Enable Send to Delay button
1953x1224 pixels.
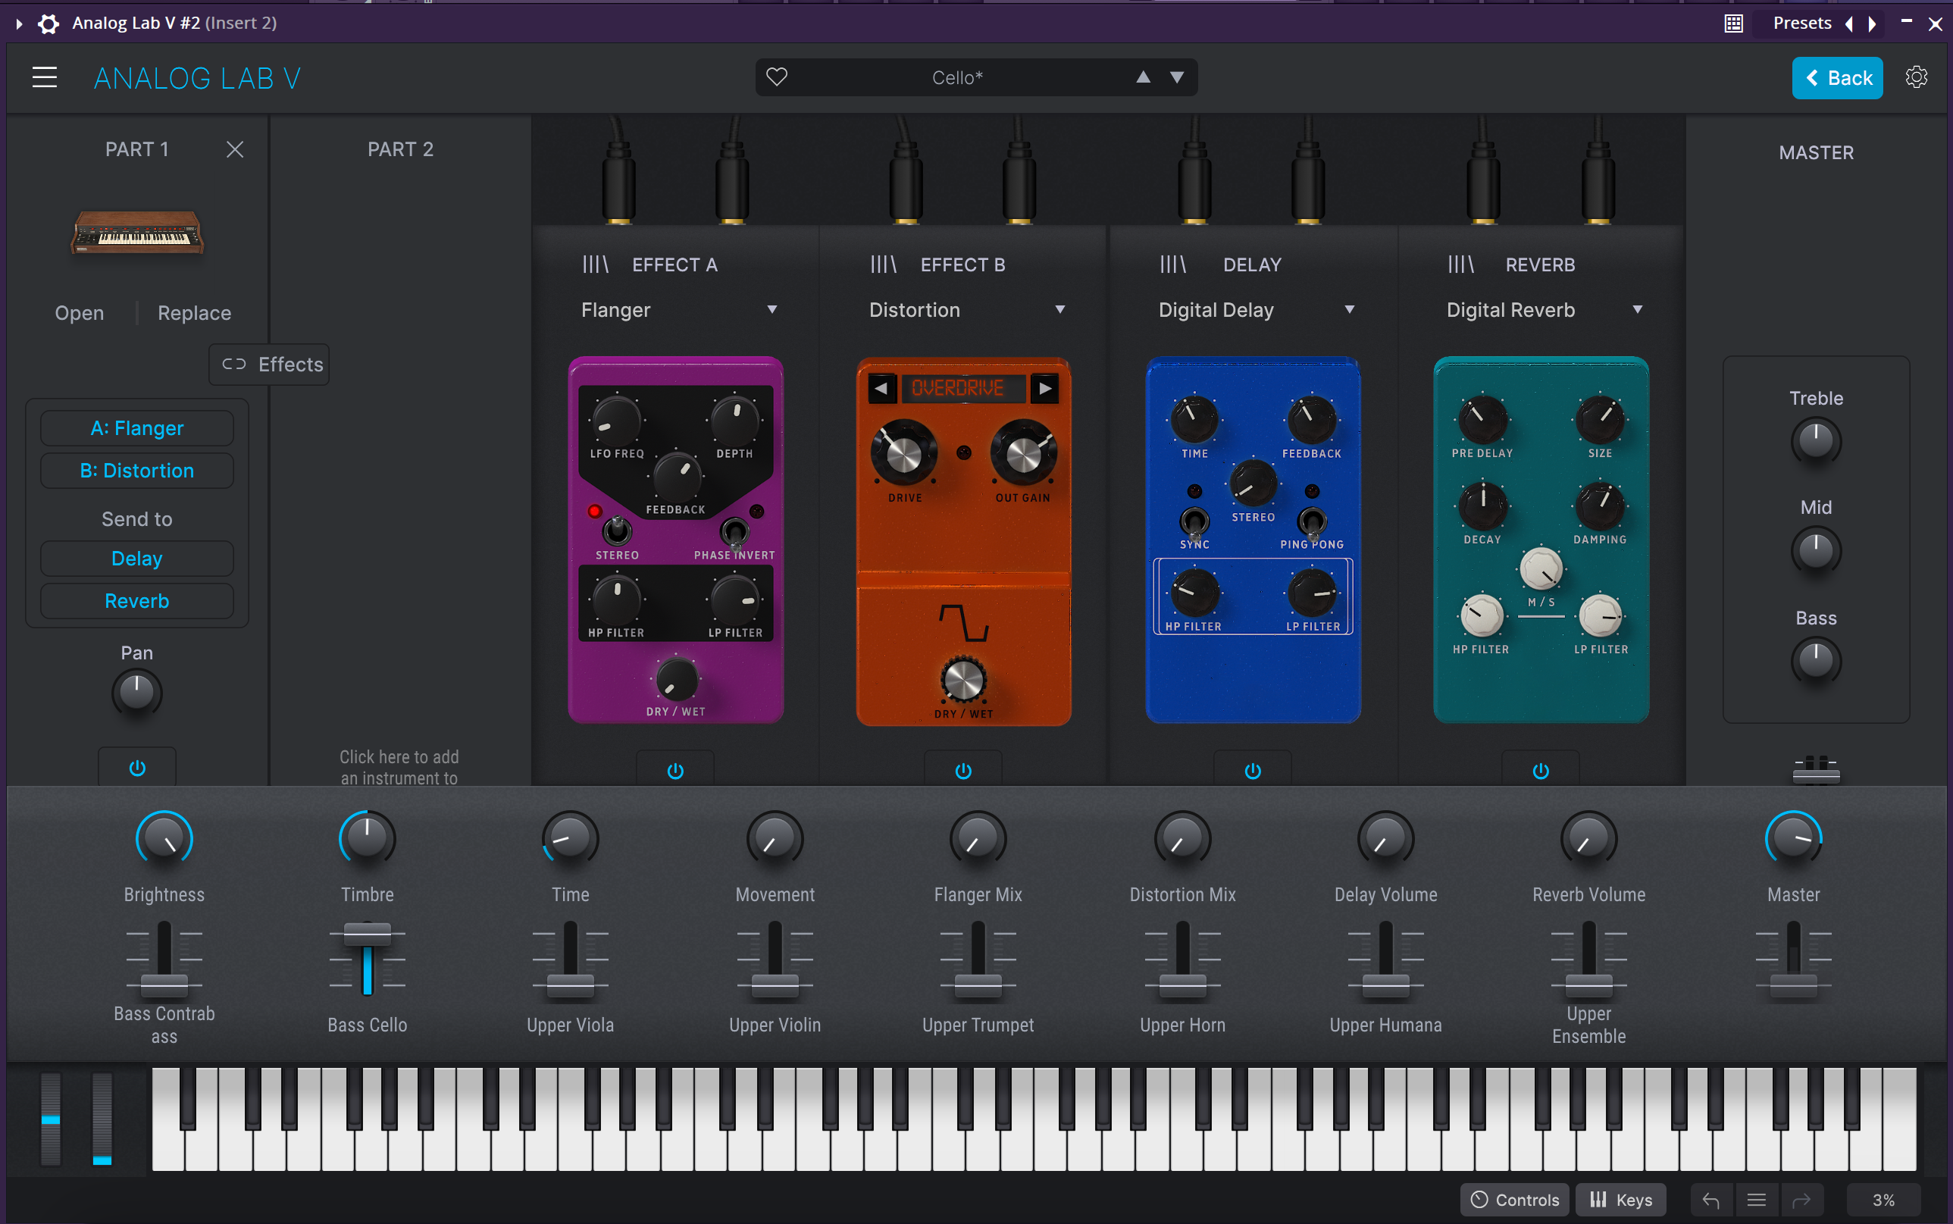point(136,559)
